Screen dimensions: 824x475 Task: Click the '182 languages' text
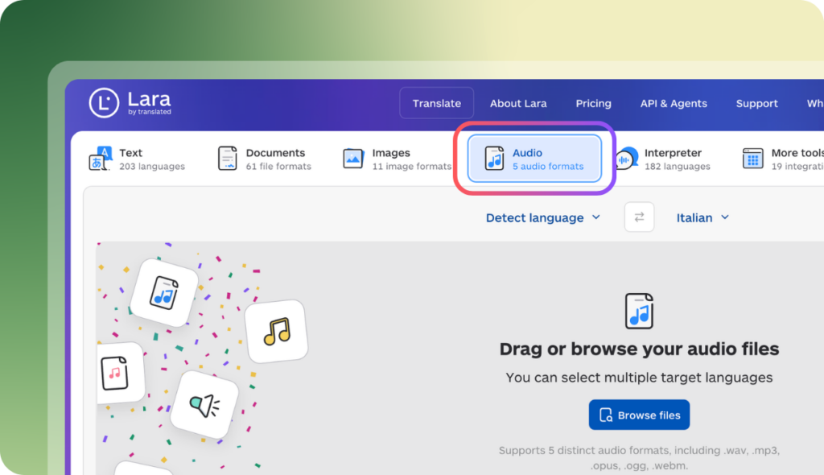coord(678,166)
